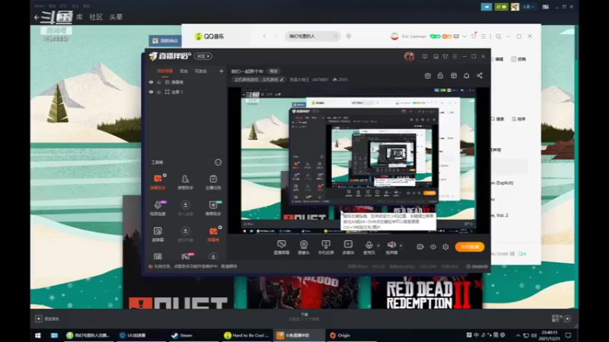Switch to the second scene tab beside 我的场景
Image resolution: width=609 pixels, height=342 pixels.
pos(183,71)
